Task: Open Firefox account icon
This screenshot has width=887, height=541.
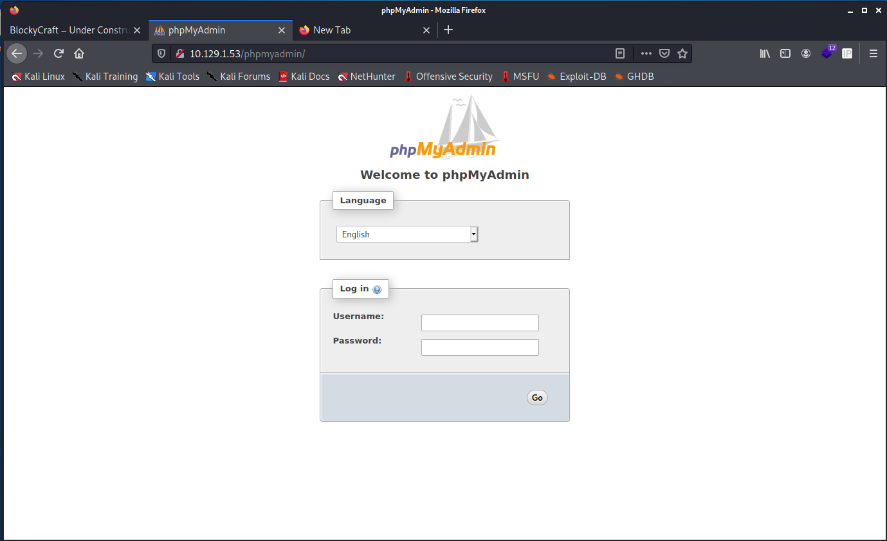Action: pyautogui.click(x=805, y=53)
